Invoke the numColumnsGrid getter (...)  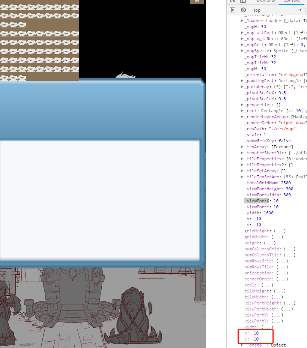(290, 249)
